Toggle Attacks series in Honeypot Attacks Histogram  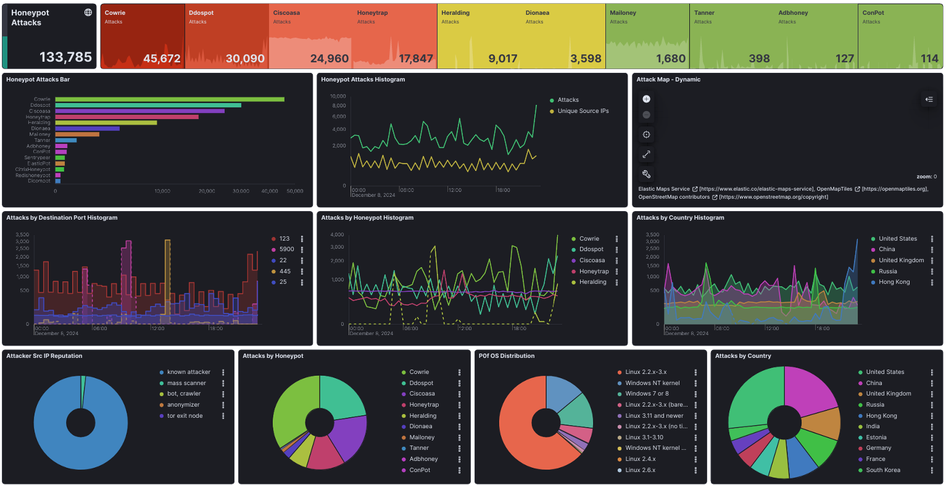point(568,100)
